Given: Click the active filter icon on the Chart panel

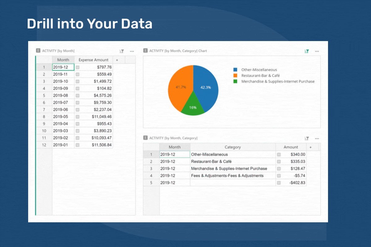Looking at the screenshot, I should click(x=306, y=51).
